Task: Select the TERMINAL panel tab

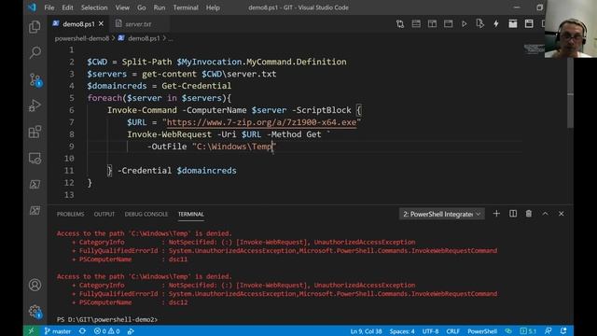Action: coord(190,214)
